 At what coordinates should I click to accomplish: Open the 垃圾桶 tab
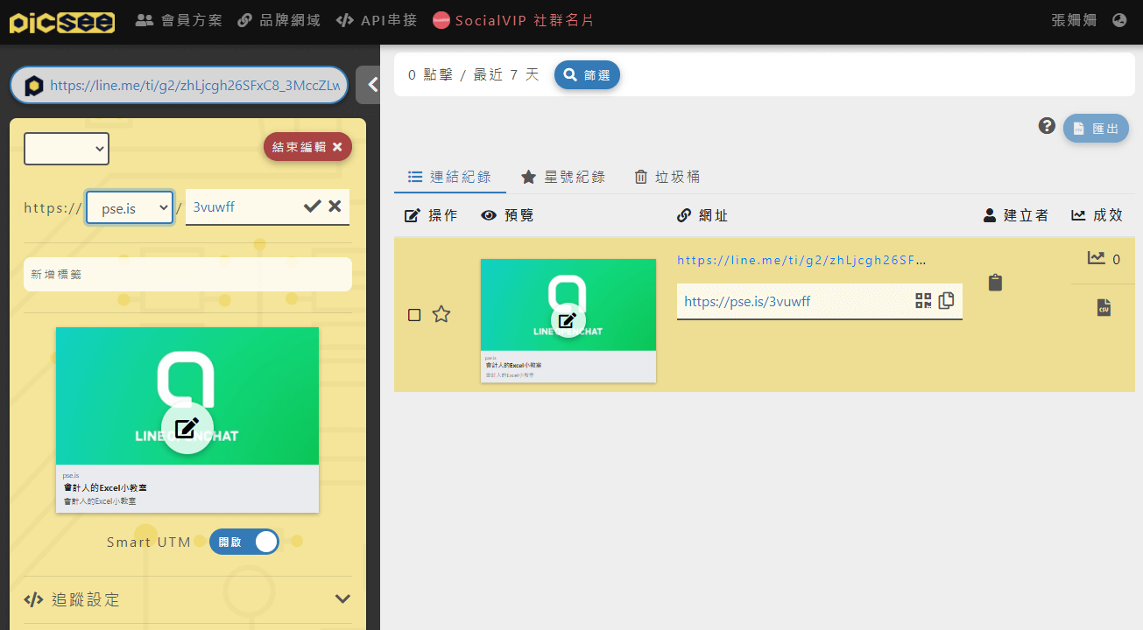click(667, 177)
